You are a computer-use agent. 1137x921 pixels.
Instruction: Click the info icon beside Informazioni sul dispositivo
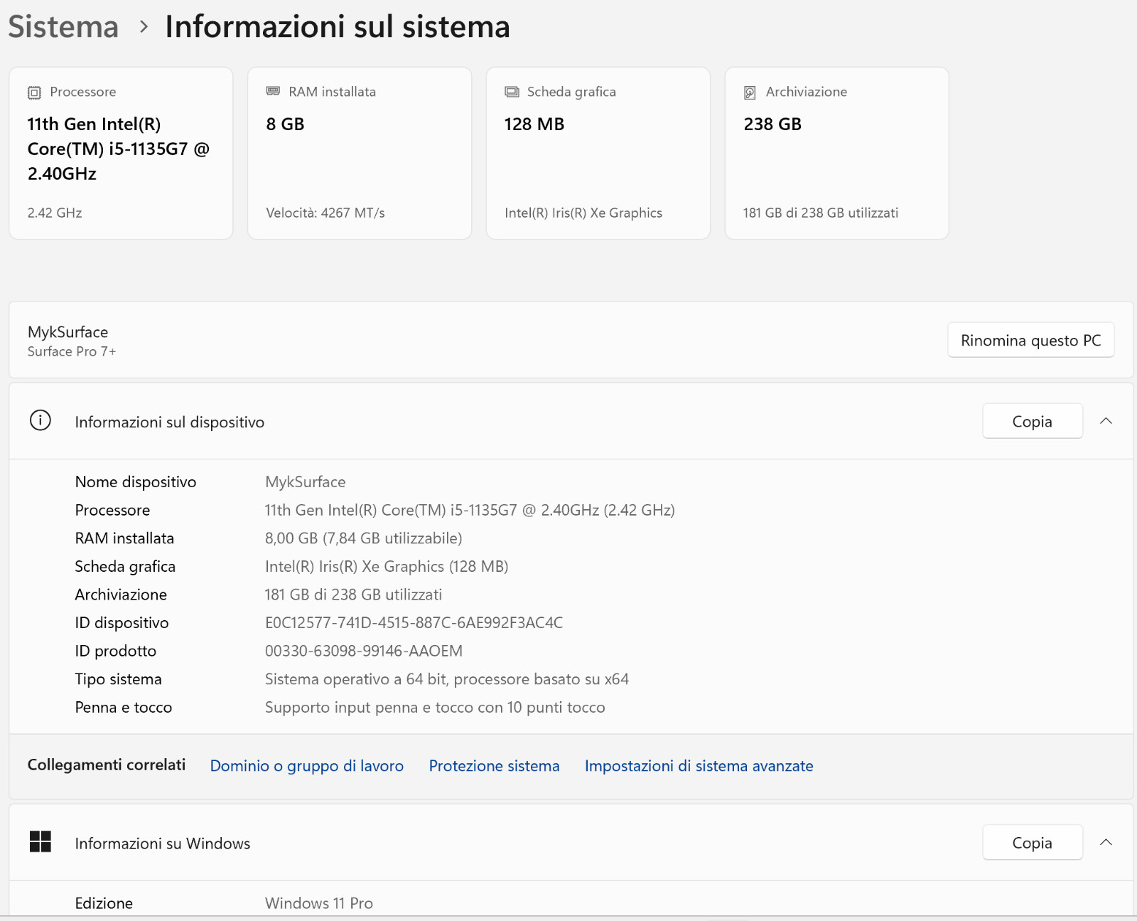tap(41, 420)
